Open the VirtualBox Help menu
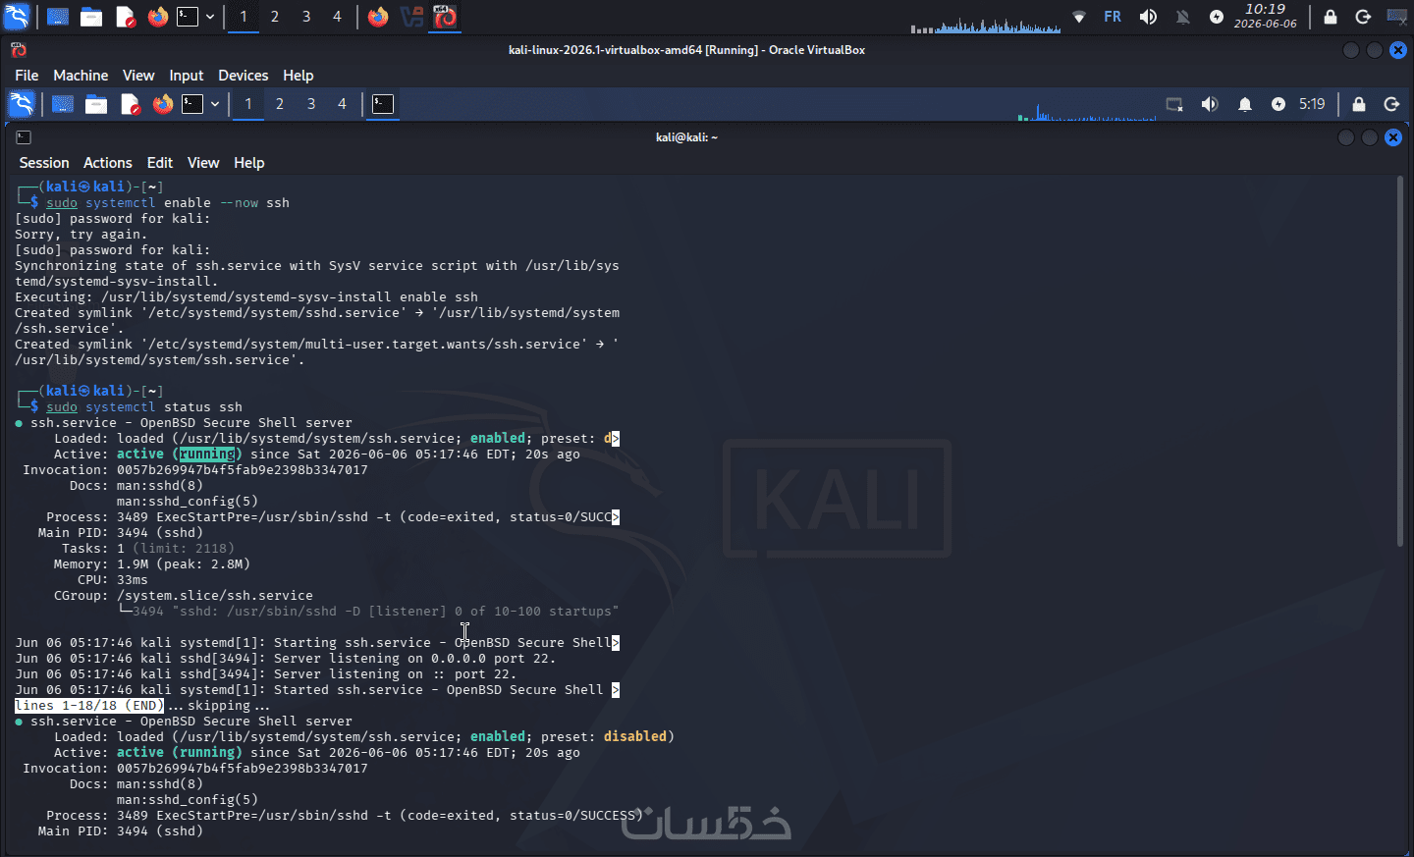Viewport: 1414px width, 857px height. tap(299, 76)
